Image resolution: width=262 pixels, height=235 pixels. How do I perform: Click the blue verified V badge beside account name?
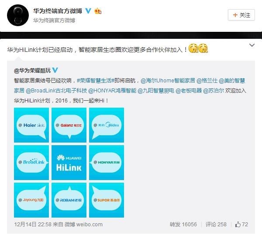(x=88, y=11)
